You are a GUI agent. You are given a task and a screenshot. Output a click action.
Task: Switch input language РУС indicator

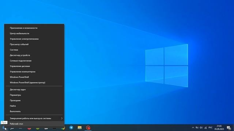[x=211, y=128]
